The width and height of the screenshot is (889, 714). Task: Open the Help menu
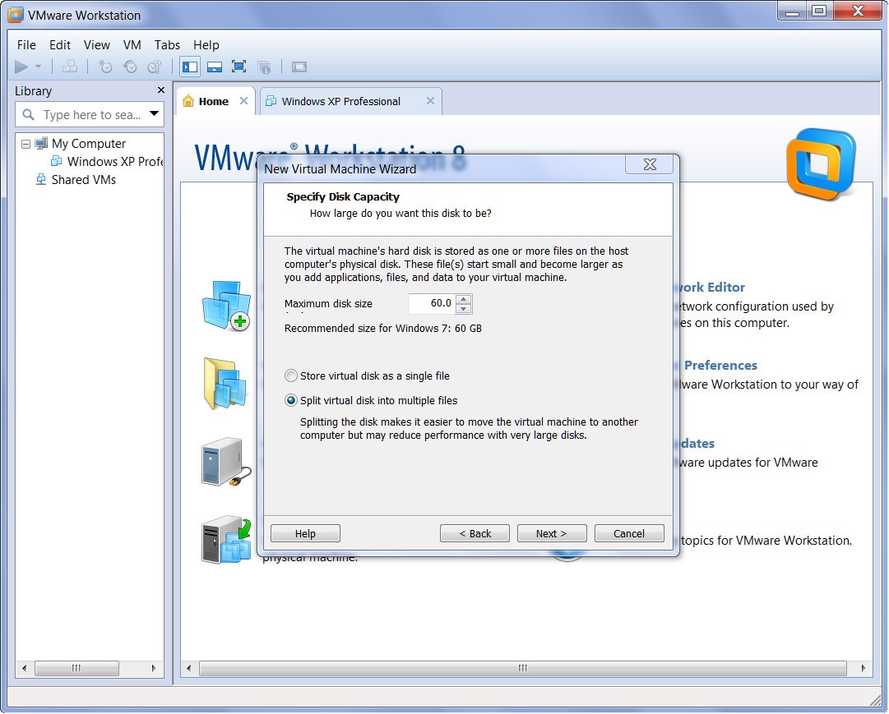coord(206,44)
